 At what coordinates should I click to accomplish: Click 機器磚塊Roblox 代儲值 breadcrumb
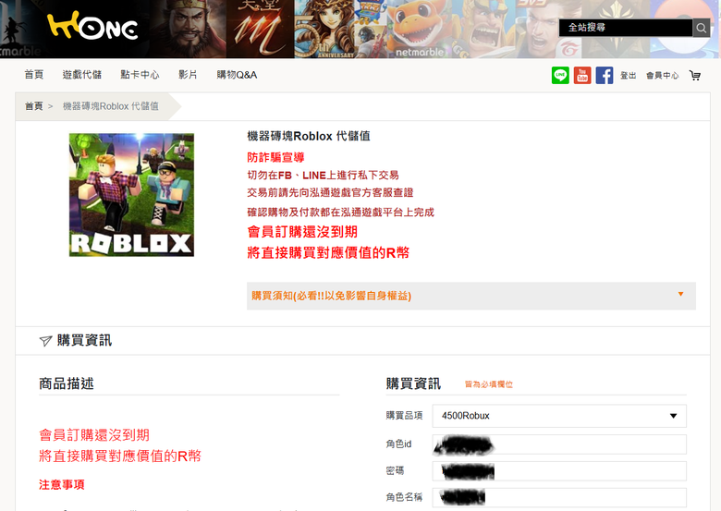coord(110,106)
